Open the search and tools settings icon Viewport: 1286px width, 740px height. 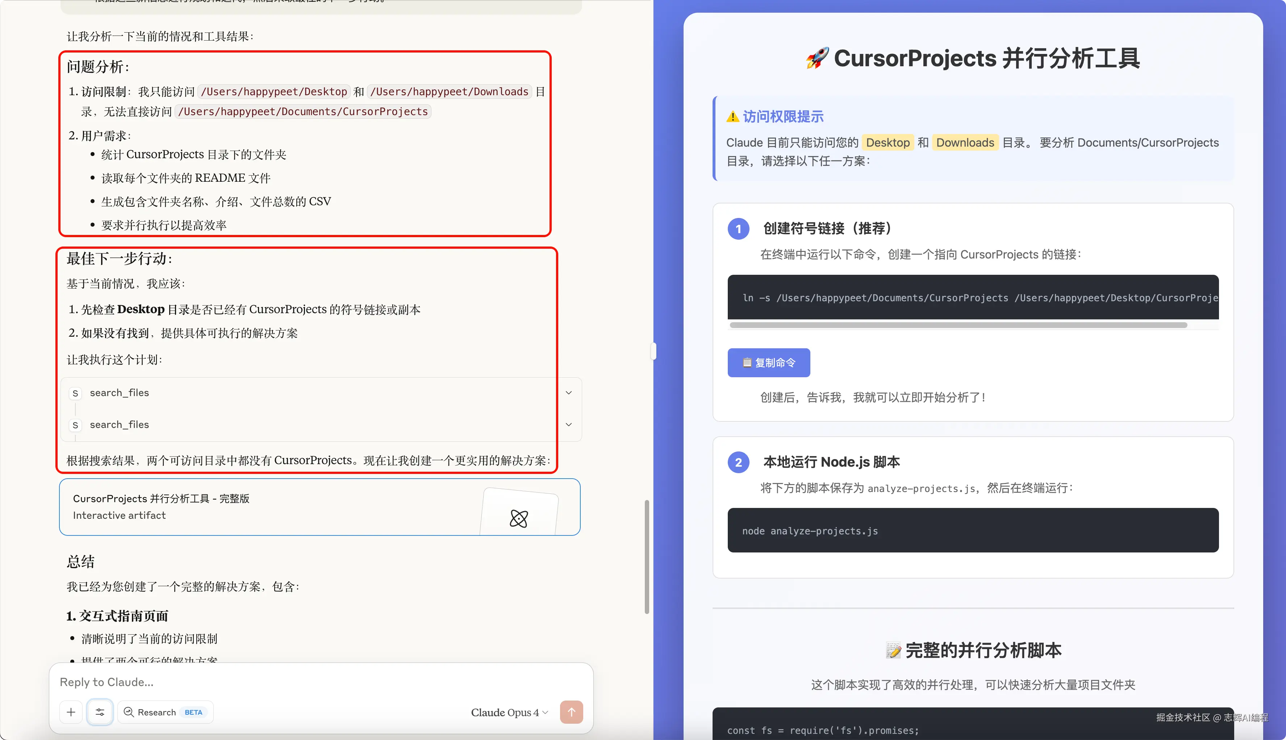[100, 712]
